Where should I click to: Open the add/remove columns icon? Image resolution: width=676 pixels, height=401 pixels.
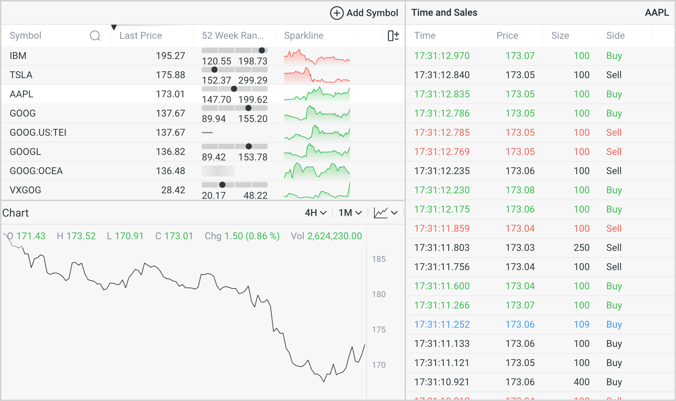(393, 36)
